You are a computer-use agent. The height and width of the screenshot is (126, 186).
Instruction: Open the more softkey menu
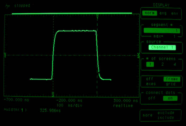pyautogui.click(x=147, y=115)
